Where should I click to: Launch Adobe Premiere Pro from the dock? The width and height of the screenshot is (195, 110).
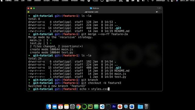114,107
